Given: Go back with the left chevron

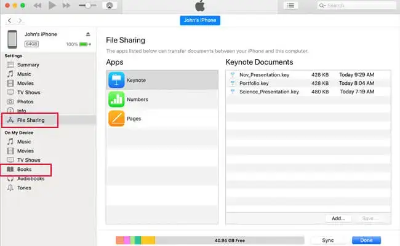Looking at the screenshot, I should 10,20.
